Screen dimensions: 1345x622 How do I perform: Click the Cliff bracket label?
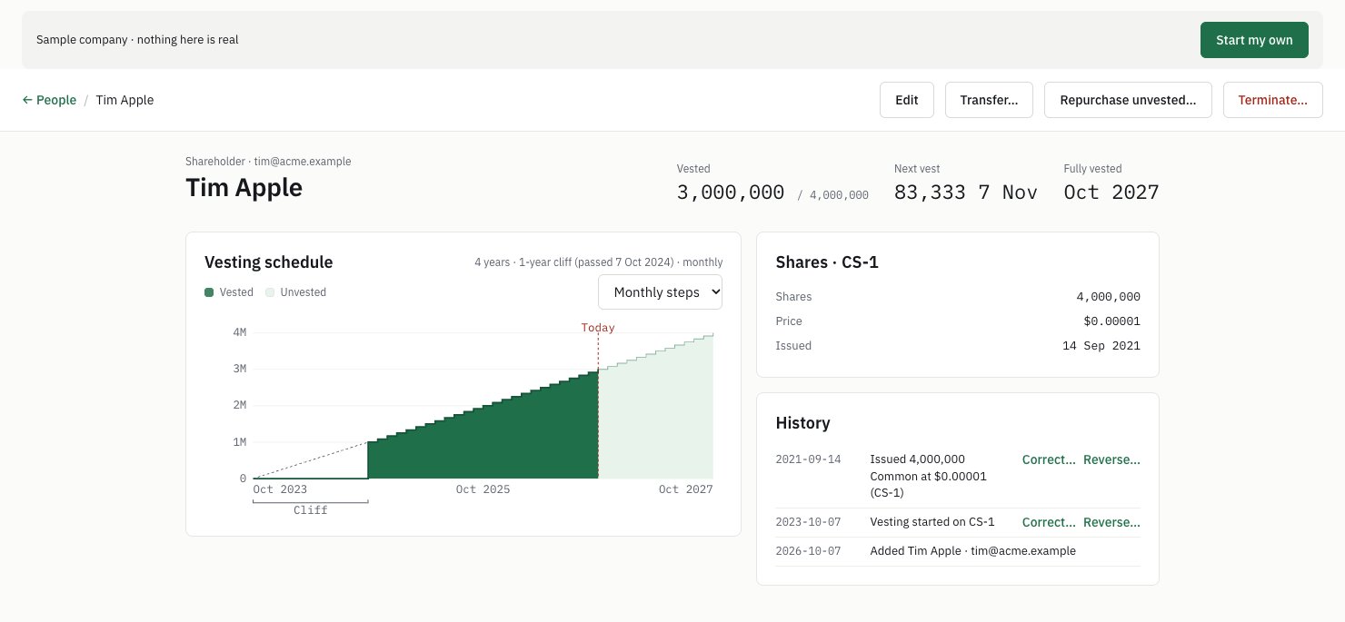click(x=310, y=510)
